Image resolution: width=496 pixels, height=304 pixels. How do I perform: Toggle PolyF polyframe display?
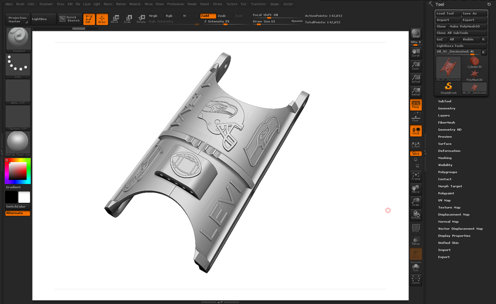pos(416,228)
